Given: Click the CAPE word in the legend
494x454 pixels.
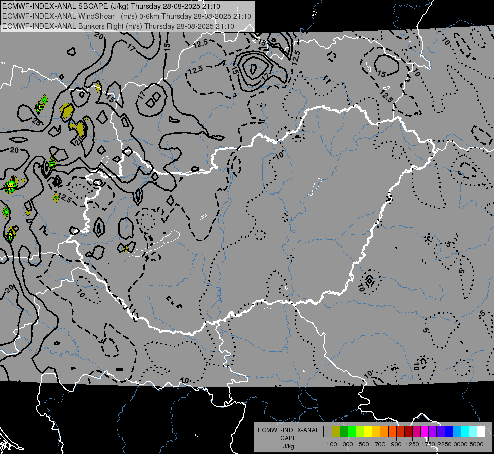Looking at the screenshot, I should [288, 438].
